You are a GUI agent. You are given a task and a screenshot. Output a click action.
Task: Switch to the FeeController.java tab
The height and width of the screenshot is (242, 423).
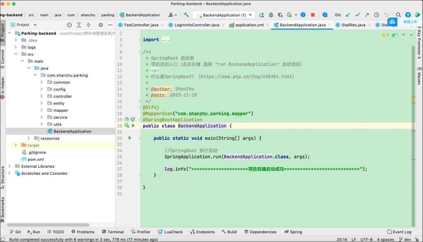tap(140, 25)
